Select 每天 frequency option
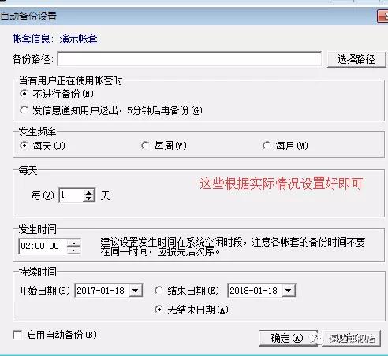Viewport: 388px width, 356px height. (x=24, y=146)
